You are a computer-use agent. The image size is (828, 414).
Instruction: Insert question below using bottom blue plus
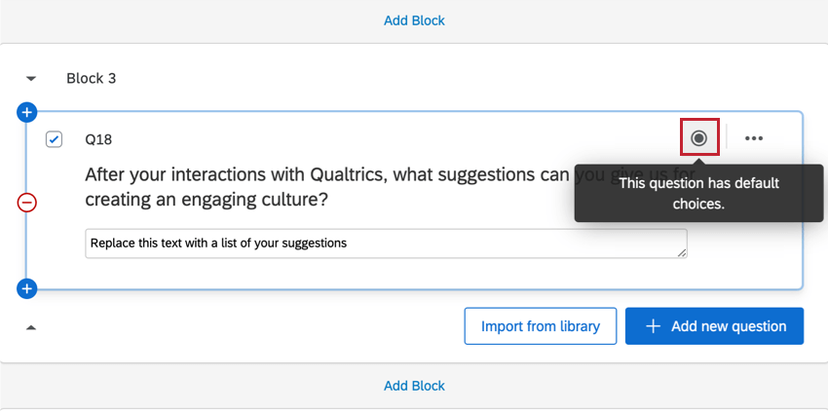[x=27, y=288]
